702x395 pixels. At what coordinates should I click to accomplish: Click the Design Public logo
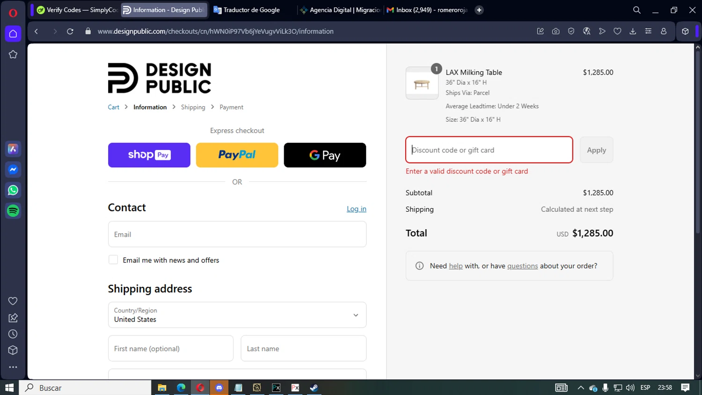[x=160, y=78]
